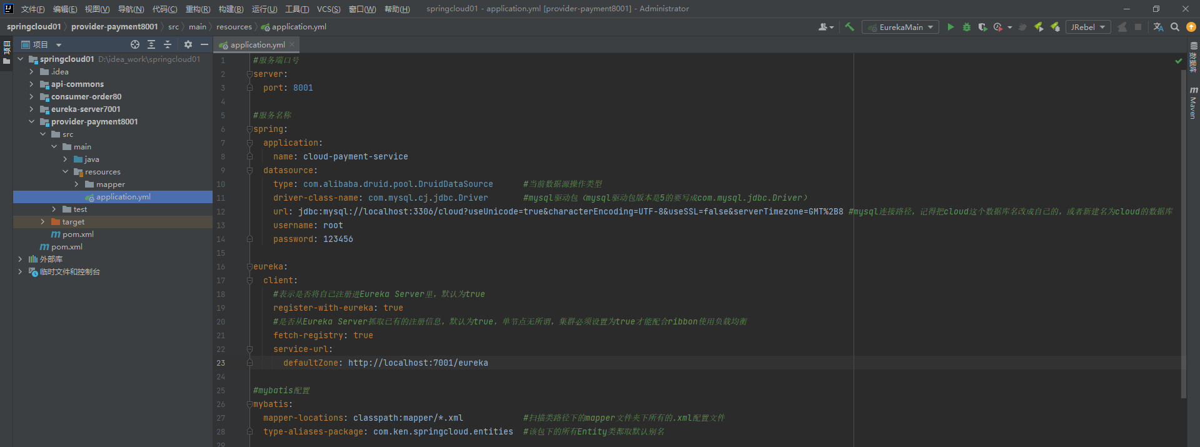Click the green inspection checkmark in editor

(1178, 61)
